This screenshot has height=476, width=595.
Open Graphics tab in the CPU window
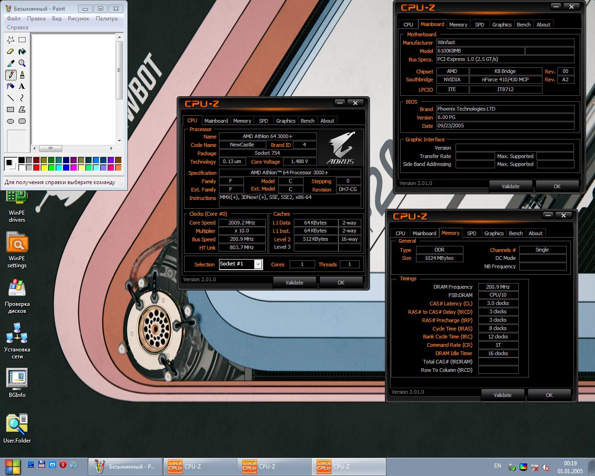[x=286, y=121]
